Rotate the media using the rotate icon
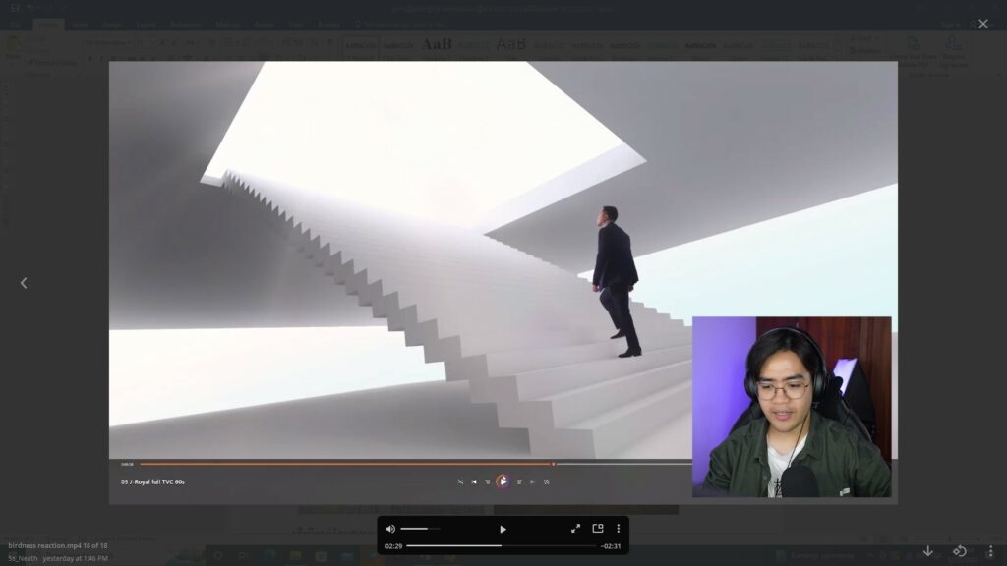This screenshot has width=1007, height=566. point(960,551)
